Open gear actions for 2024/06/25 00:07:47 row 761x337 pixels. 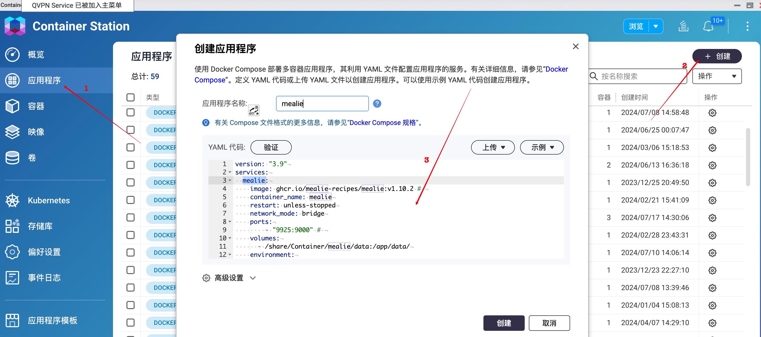click(x=712, y=130)
